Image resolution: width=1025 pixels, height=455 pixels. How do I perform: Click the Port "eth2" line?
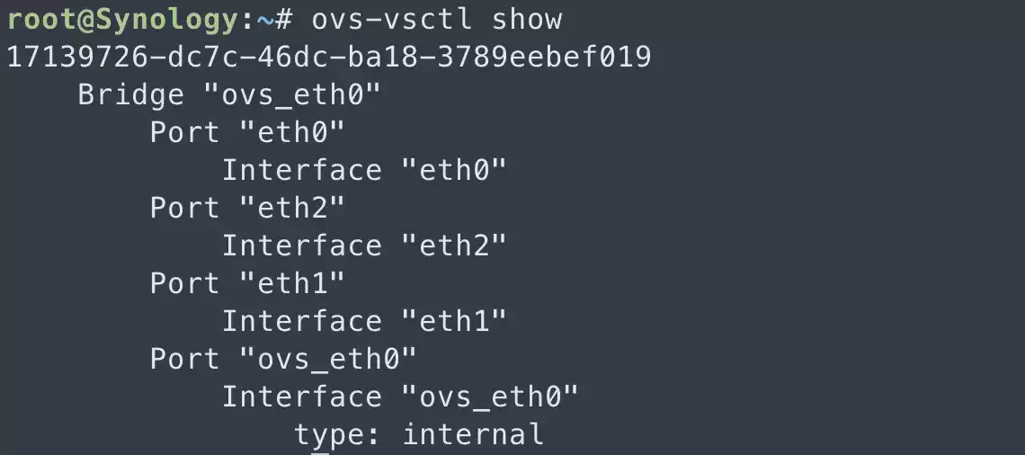pos(248,208)
